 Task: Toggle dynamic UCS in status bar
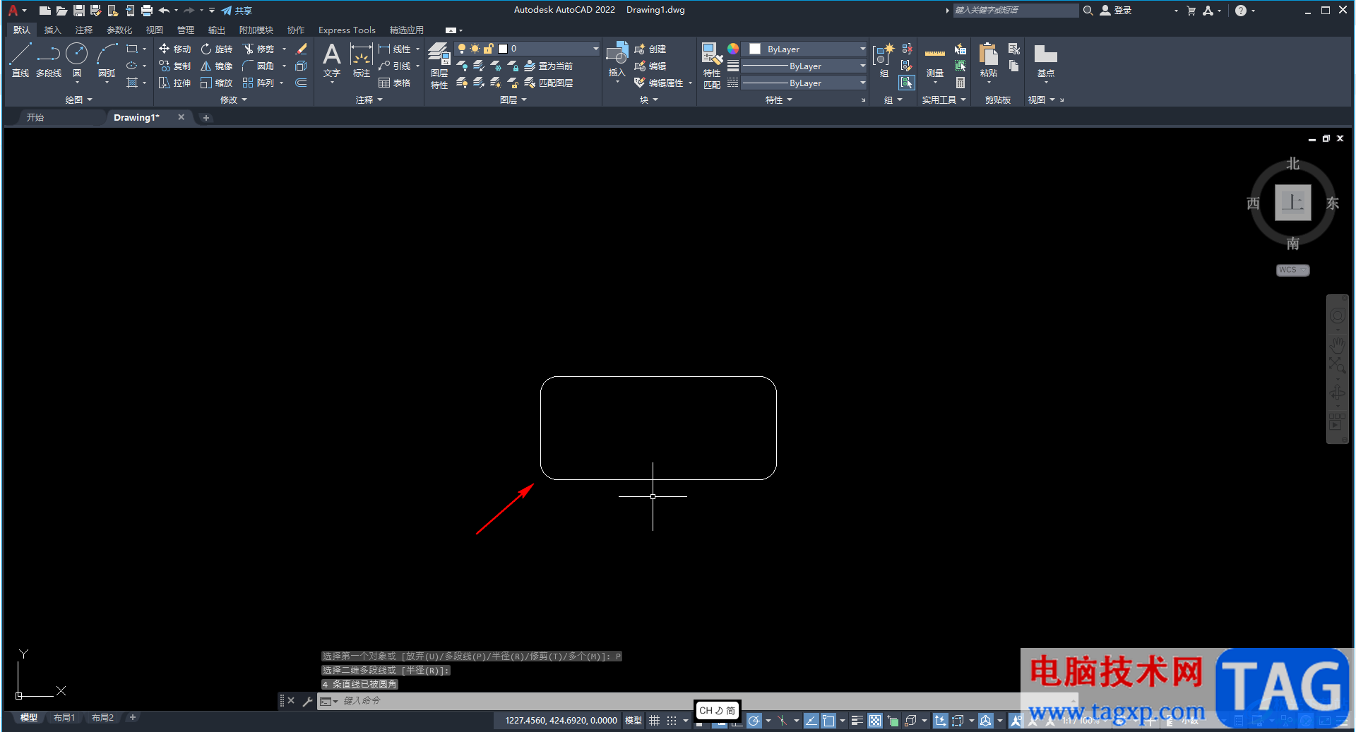click(x=940, y=721)
